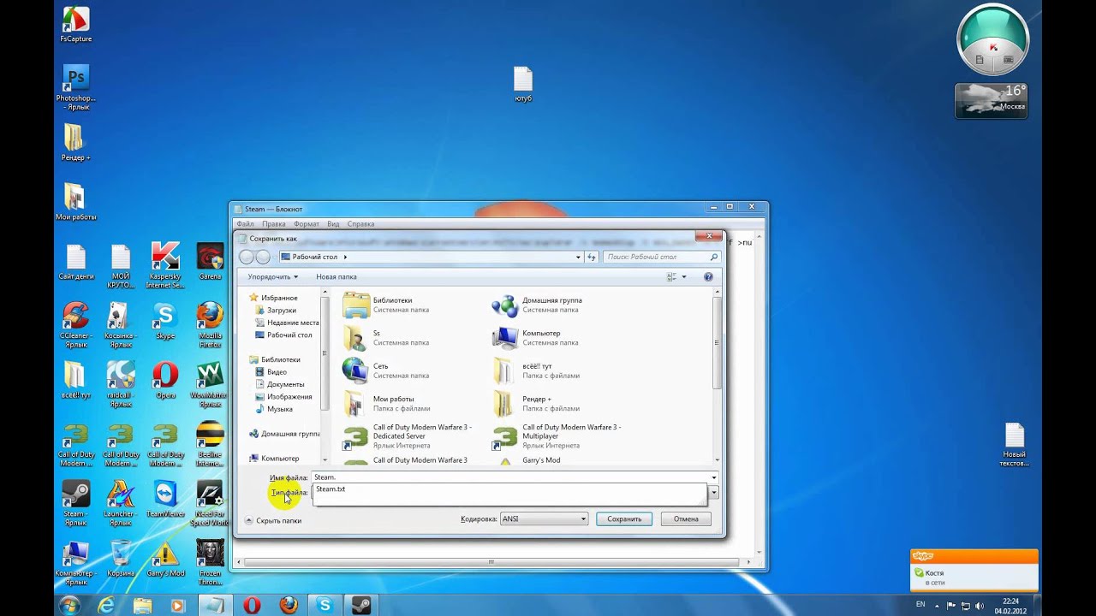Expand the Рабочий стол breadcrumb arrow

point(345,257)
